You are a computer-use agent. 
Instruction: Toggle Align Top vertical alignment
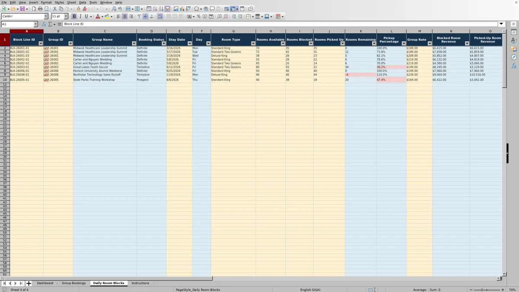pyautogui.click(x=139, y=16)
